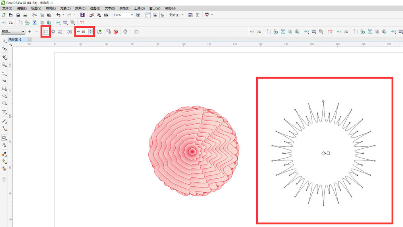Click the Print icon
The image size is (403, 227).
pos(25,15)
